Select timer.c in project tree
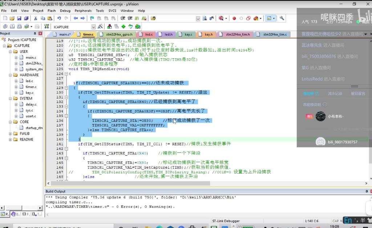372x228 pixels. tap(31, 87)
